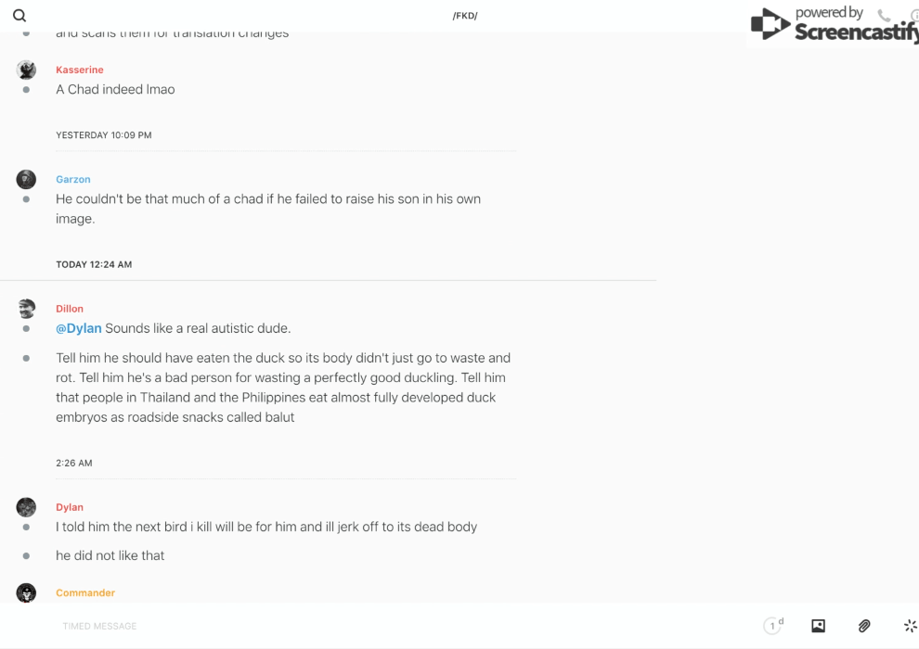Click the burst icon beside the paperclip
This screenshot has width=919, height=649.
[910, 626]
